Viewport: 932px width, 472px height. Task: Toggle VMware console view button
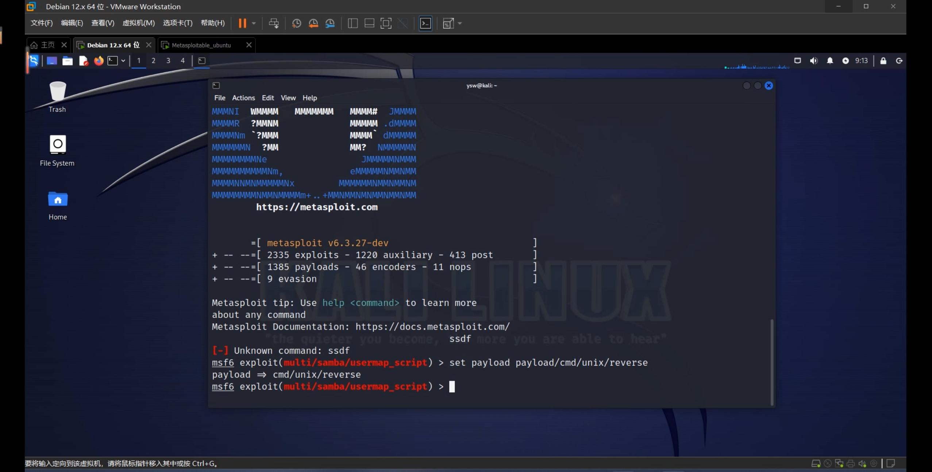pyautogui.click(x=425, y=23)
